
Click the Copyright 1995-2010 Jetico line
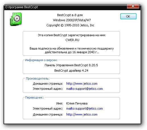70,25
